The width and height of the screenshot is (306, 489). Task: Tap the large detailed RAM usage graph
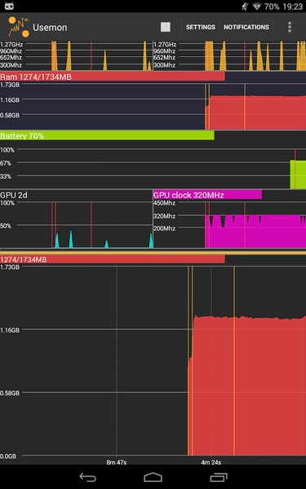(153, 362)
